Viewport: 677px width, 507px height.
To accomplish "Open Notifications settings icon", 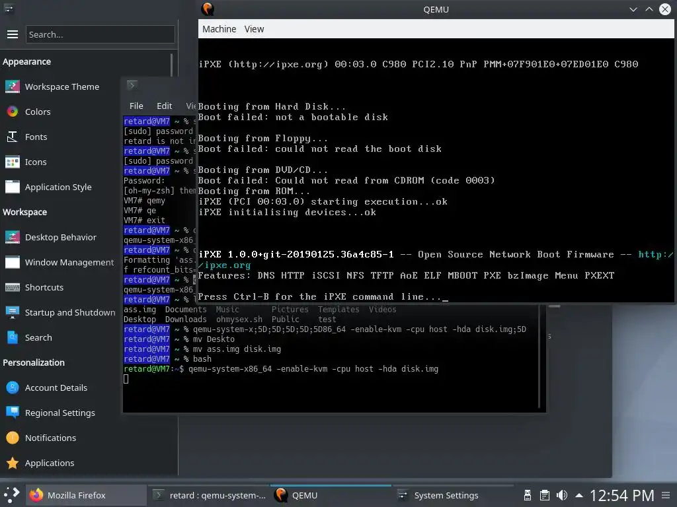I will [13, 438].
